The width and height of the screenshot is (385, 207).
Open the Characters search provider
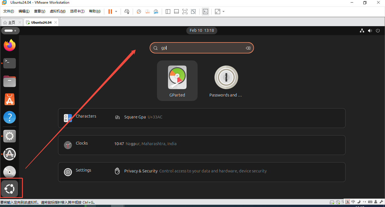coord(80,118)
